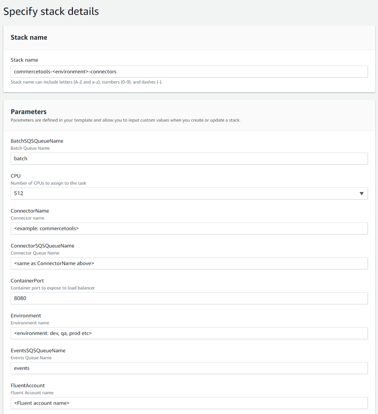This screenshot has height=414, width=378.
Task: Focus the ContainerPort field showing 8080
Action: click(x=189, y=298)
